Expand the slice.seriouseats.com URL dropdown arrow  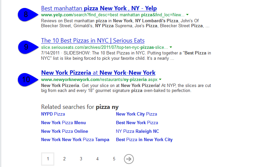[x=171, y=47]
